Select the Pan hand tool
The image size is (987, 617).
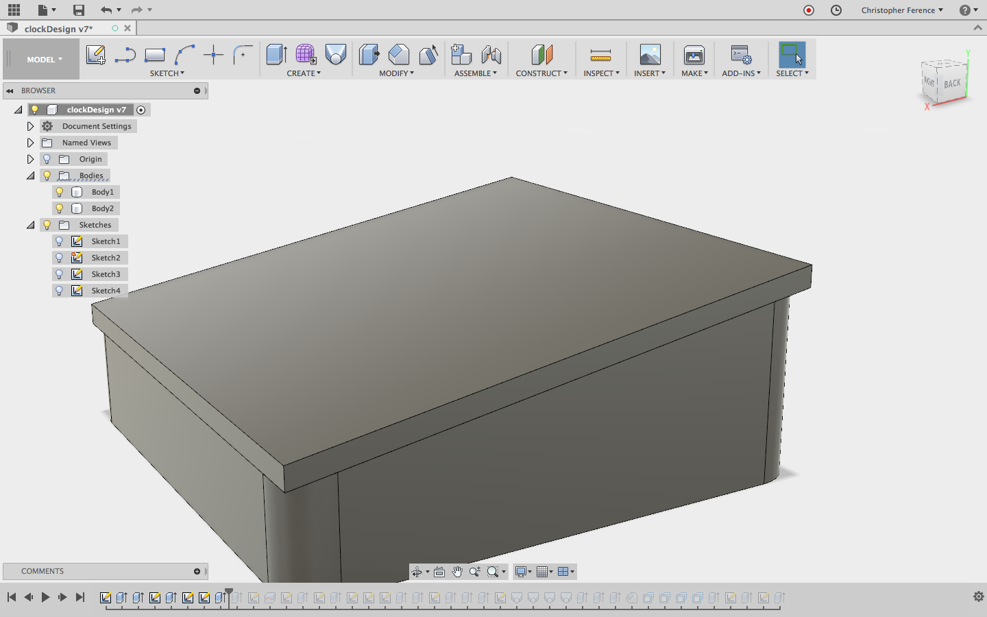pyautogui.click(x=457, y=572)
